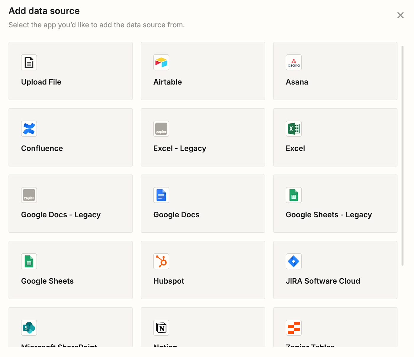The image size is (414, 357).
Task: Select the Google Docs - Legacy label
Action: 61,215
